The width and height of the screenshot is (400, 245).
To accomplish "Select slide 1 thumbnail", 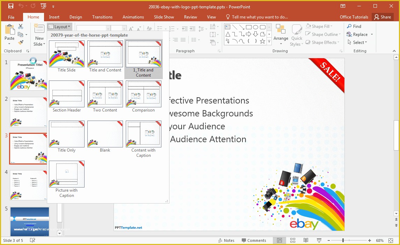I will pyautogui.click(x=28, y=75).
